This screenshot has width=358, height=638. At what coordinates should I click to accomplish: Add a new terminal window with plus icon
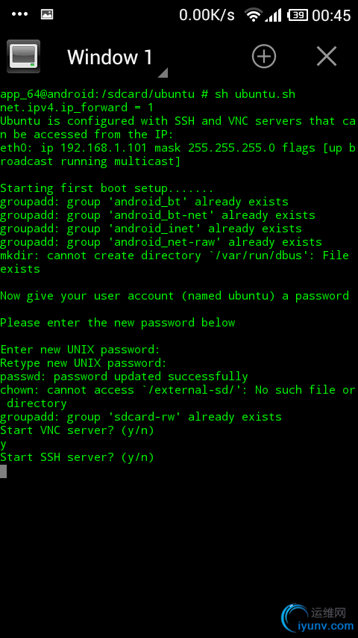[x=264, y=56]
